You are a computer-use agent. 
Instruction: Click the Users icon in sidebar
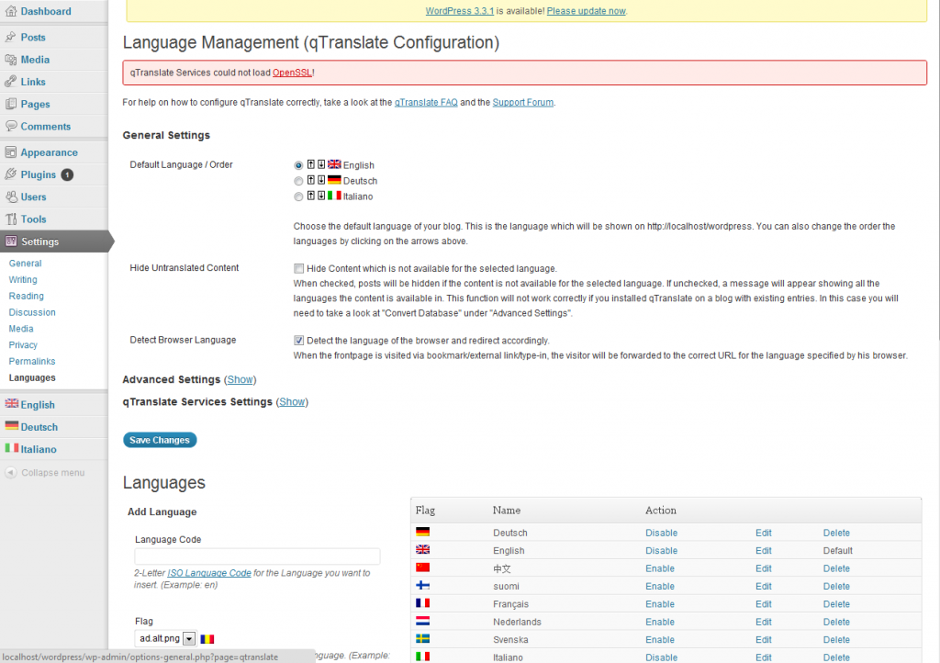point(10,197)
